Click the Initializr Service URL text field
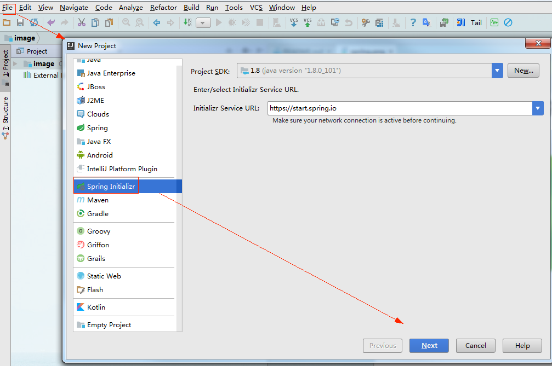The height and width of the screenshot is (366, 552). point(400,108)
